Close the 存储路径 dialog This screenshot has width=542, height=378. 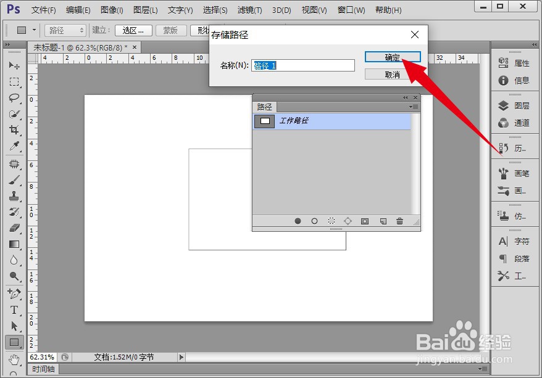tap(415, 35)
